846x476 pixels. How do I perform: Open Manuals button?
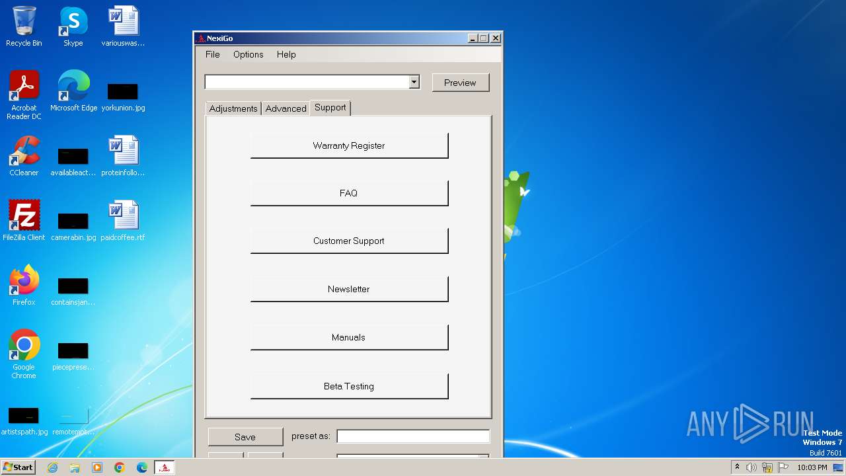pyautogui.click(x=349, y=337)
